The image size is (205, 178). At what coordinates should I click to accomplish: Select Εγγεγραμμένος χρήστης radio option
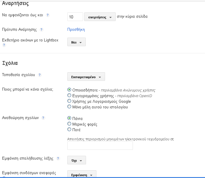click(x=69, y=95)
